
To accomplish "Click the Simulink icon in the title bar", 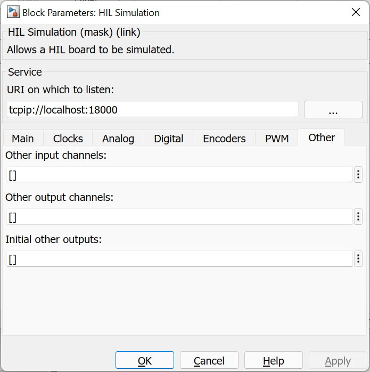I will pos(10,12).
